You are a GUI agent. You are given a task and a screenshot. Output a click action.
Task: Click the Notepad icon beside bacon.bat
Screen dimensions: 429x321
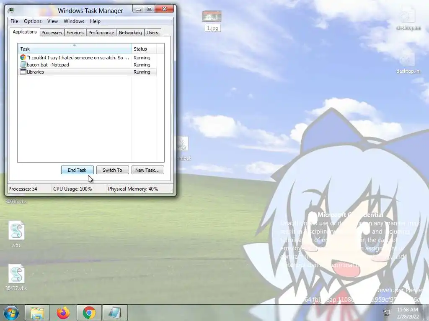23,65
